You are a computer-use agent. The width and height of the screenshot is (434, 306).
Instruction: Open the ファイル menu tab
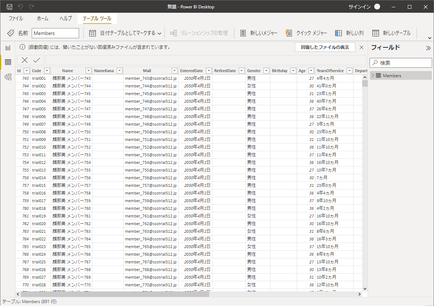(x=16, y=19)
